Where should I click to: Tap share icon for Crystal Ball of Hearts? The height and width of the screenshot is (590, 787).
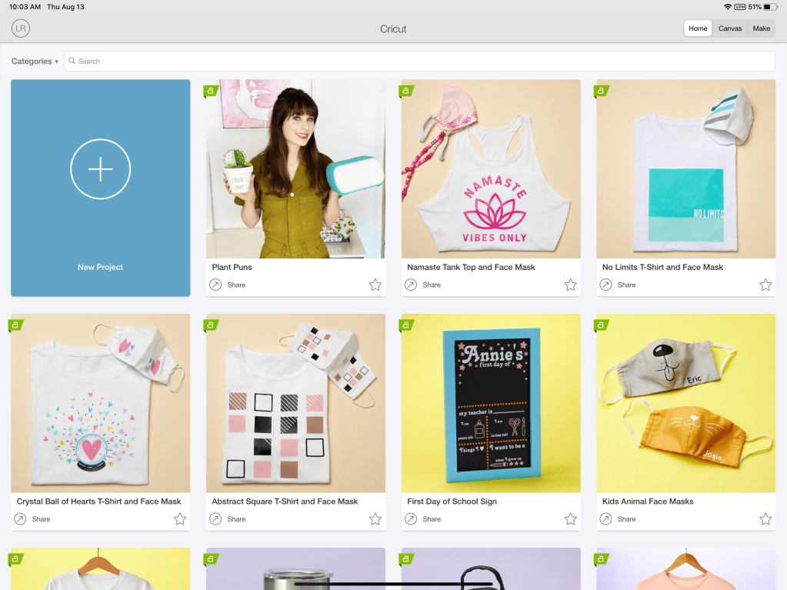(20, 519)
